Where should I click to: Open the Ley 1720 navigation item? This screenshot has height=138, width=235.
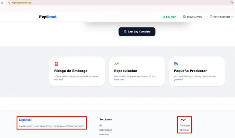pyautogui.click(x=169, y=17)
